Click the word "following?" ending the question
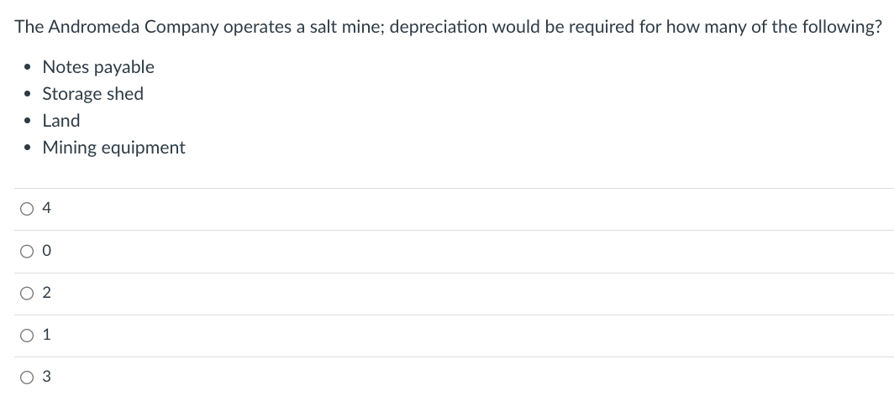The height and width of the screenshot is (401, 894). pyautogui.click(x=842, y=27)
